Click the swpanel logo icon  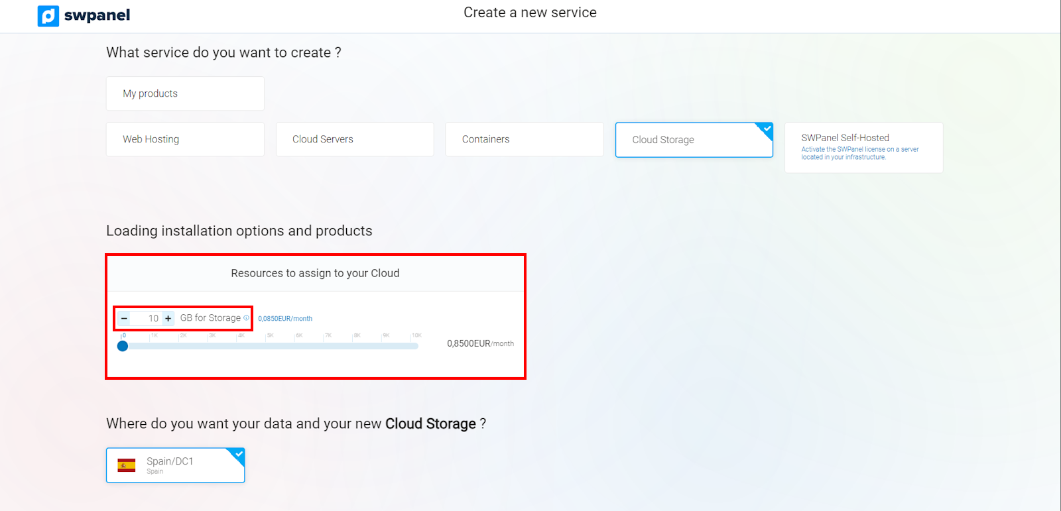(x=48, y=16)
